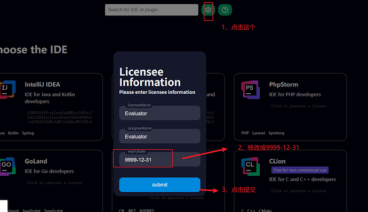The width and height of the screenshot is (368, 212).
Task: Select the GoLand GO logo icon
Action: click(x=8, y=166)
